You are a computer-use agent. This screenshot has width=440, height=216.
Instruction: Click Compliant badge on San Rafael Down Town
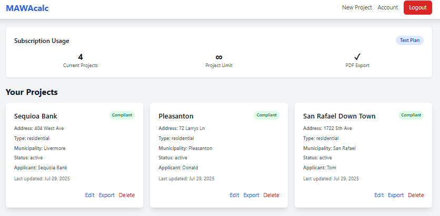pos(411,115)
